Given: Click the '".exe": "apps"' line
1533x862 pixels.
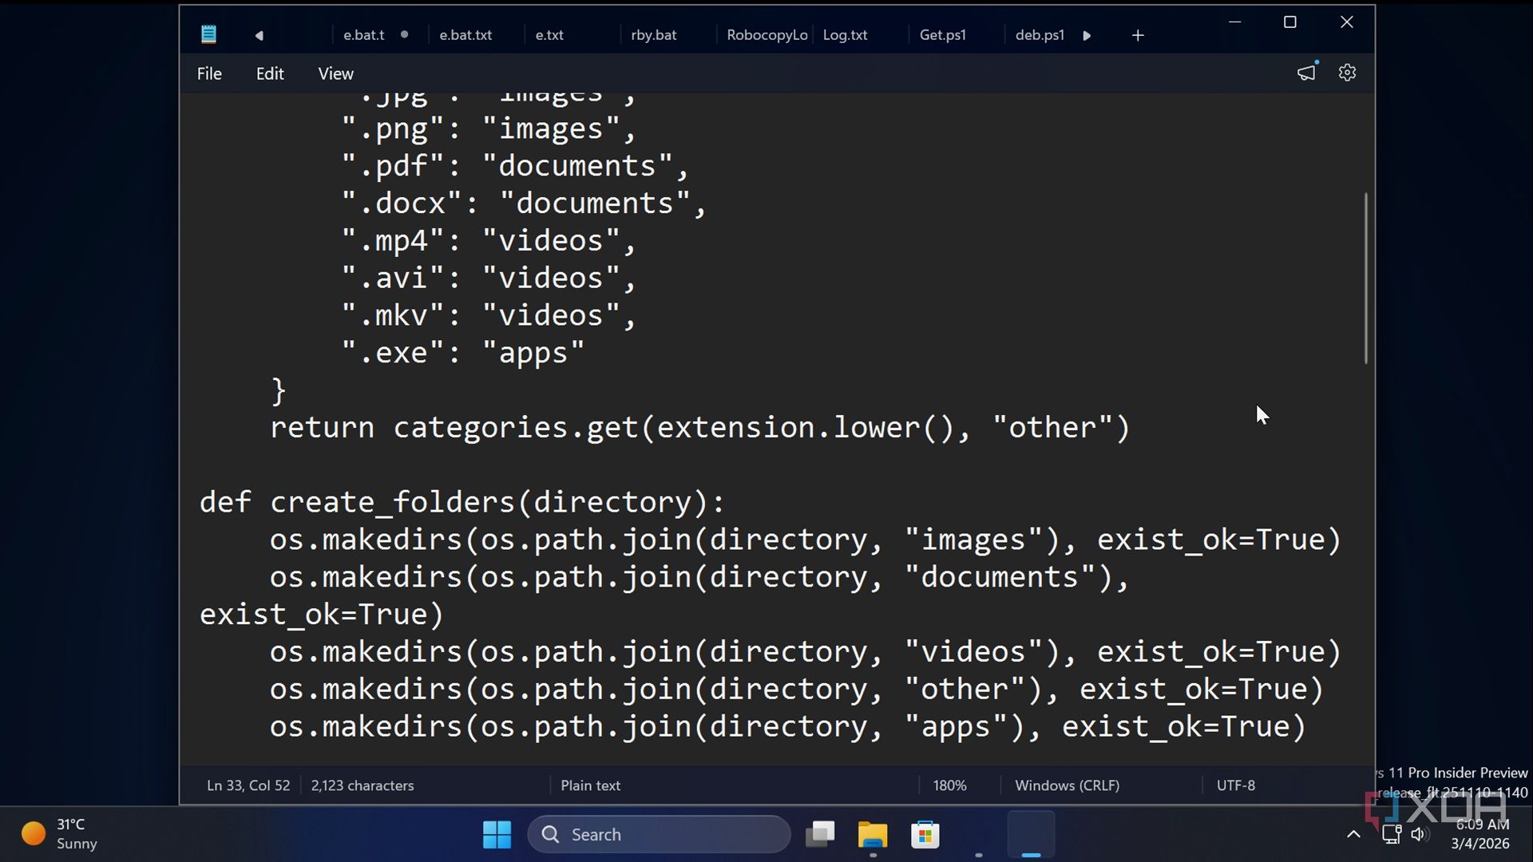Looking at the screenshot, I should pos(463,353).
